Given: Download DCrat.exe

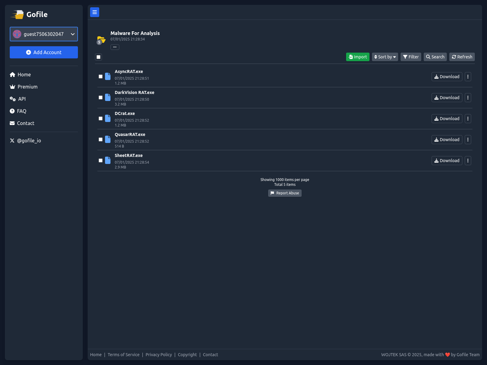Looking at the screenshot, I should point(447,119).
